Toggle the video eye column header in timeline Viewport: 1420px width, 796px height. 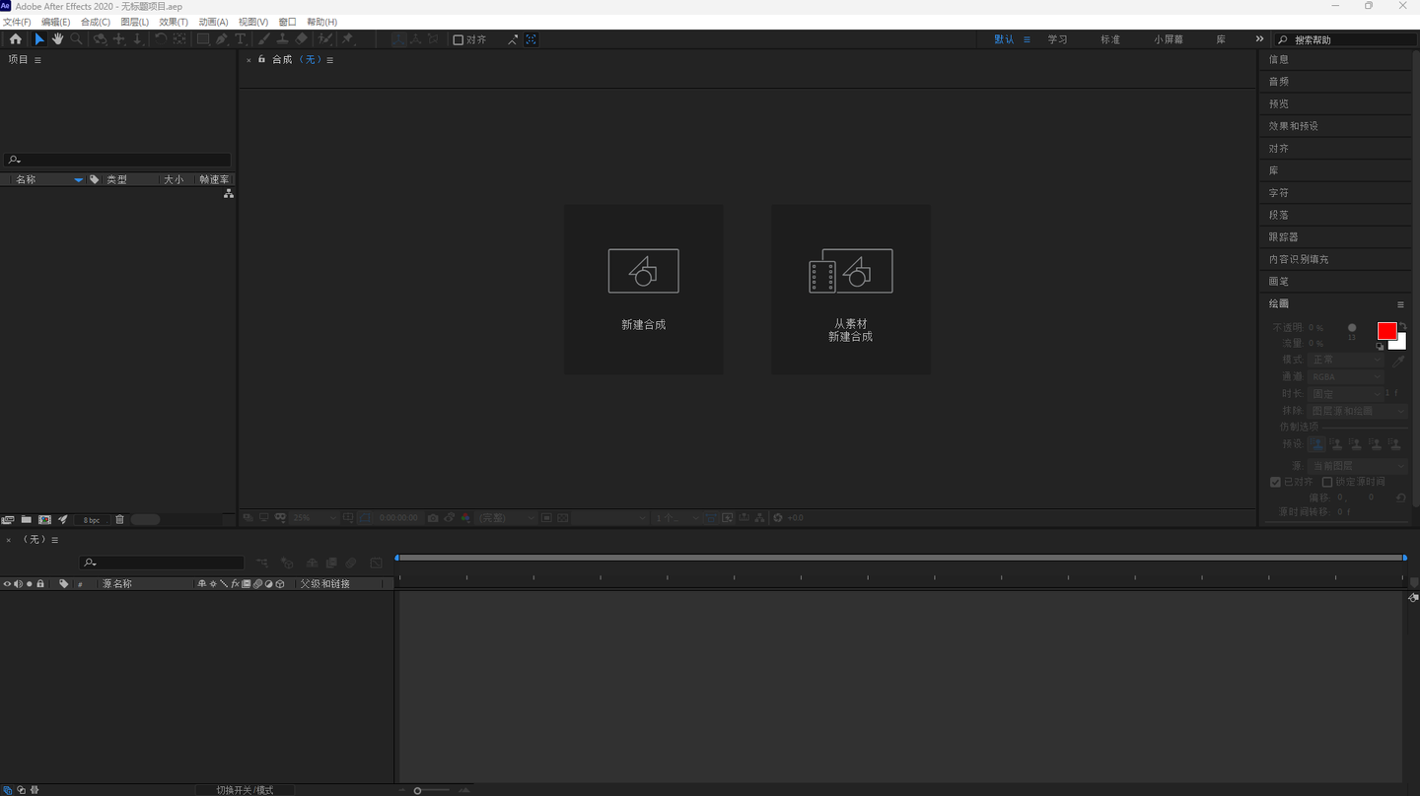[x=7, y=584]
